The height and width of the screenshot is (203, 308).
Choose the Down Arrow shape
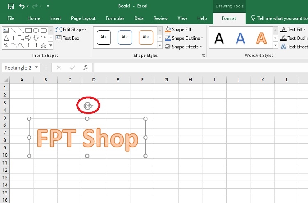tap(36, 38)
